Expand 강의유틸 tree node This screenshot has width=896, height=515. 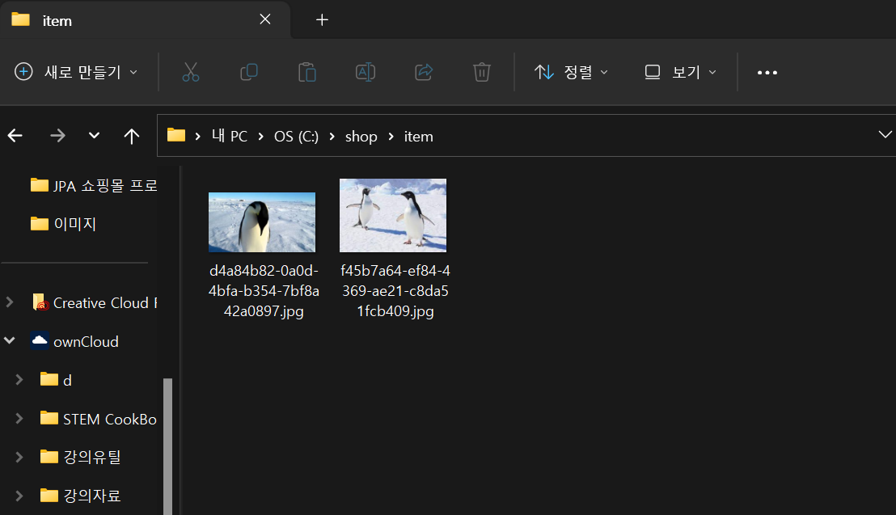19,457
